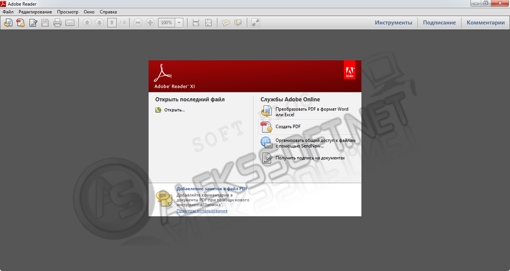This screenshot has width=510, height=271.
Task: Click the green folder icon beside Открыть
Action: click(158, 110)
